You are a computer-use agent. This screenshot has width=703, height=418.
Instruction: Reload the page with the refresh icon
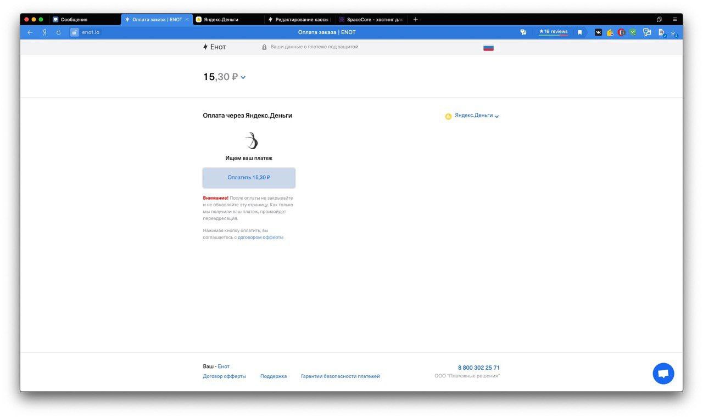(59, 32)
